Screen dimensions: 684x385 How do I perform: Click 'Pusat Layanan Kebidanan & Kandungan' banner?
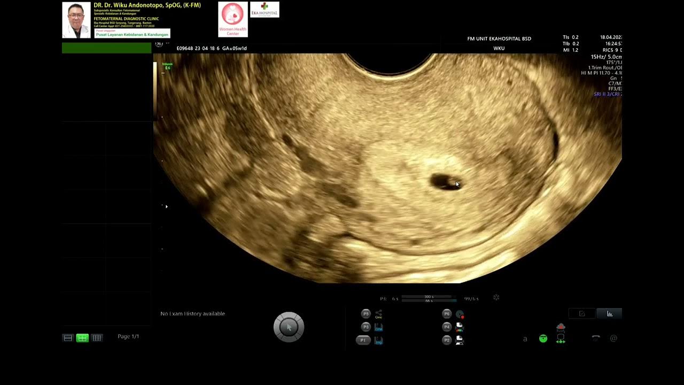(x=132, y=34)
